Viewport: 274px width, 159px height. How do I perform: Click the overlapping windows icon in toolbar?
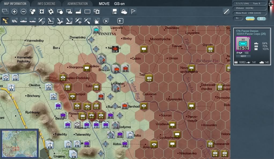coord(5,11)
